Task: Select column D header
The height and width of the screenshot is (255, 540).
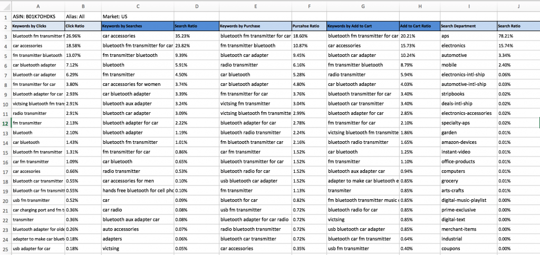Action: click(197, 6)
